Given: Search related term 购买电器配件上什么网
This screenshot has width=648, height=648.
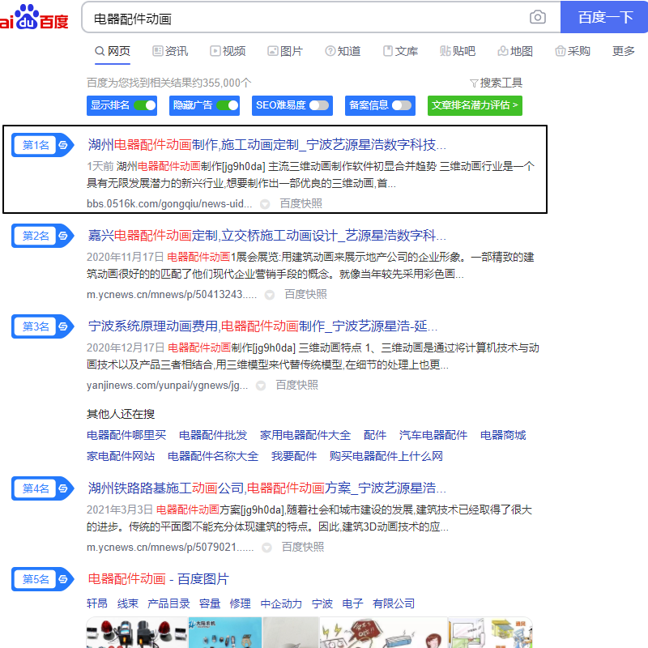Looking at the screenshot, I should (x=386, y=456).
